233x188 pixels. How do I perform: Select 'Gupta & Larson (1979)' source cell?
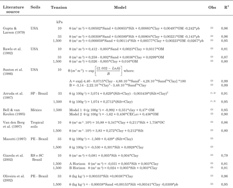(x=14, y=30)
